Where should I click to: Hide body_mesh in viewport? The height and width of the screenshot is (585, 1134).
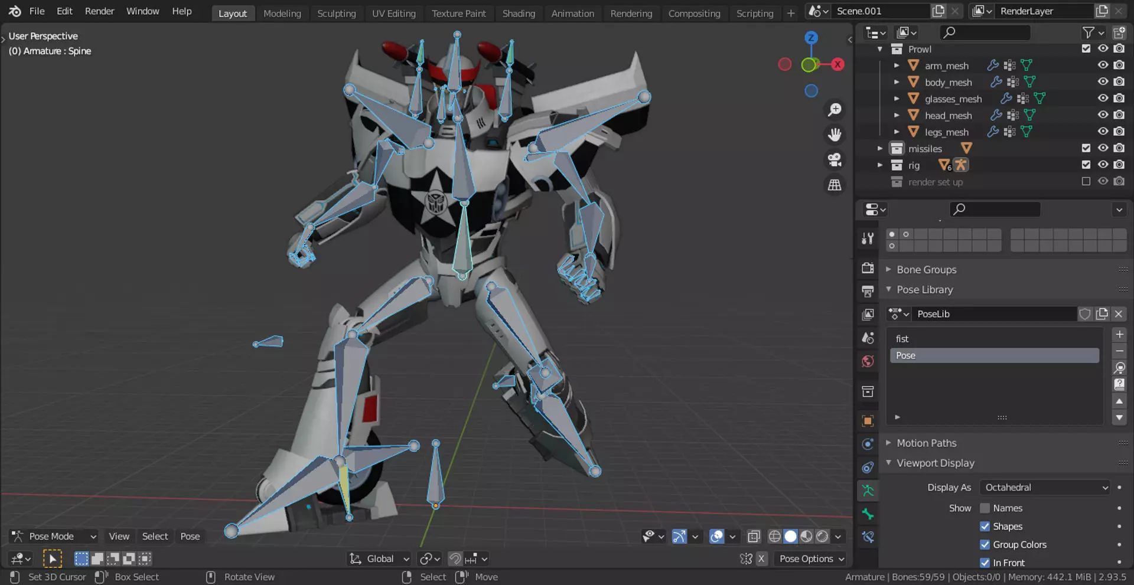coord(1103,81)
